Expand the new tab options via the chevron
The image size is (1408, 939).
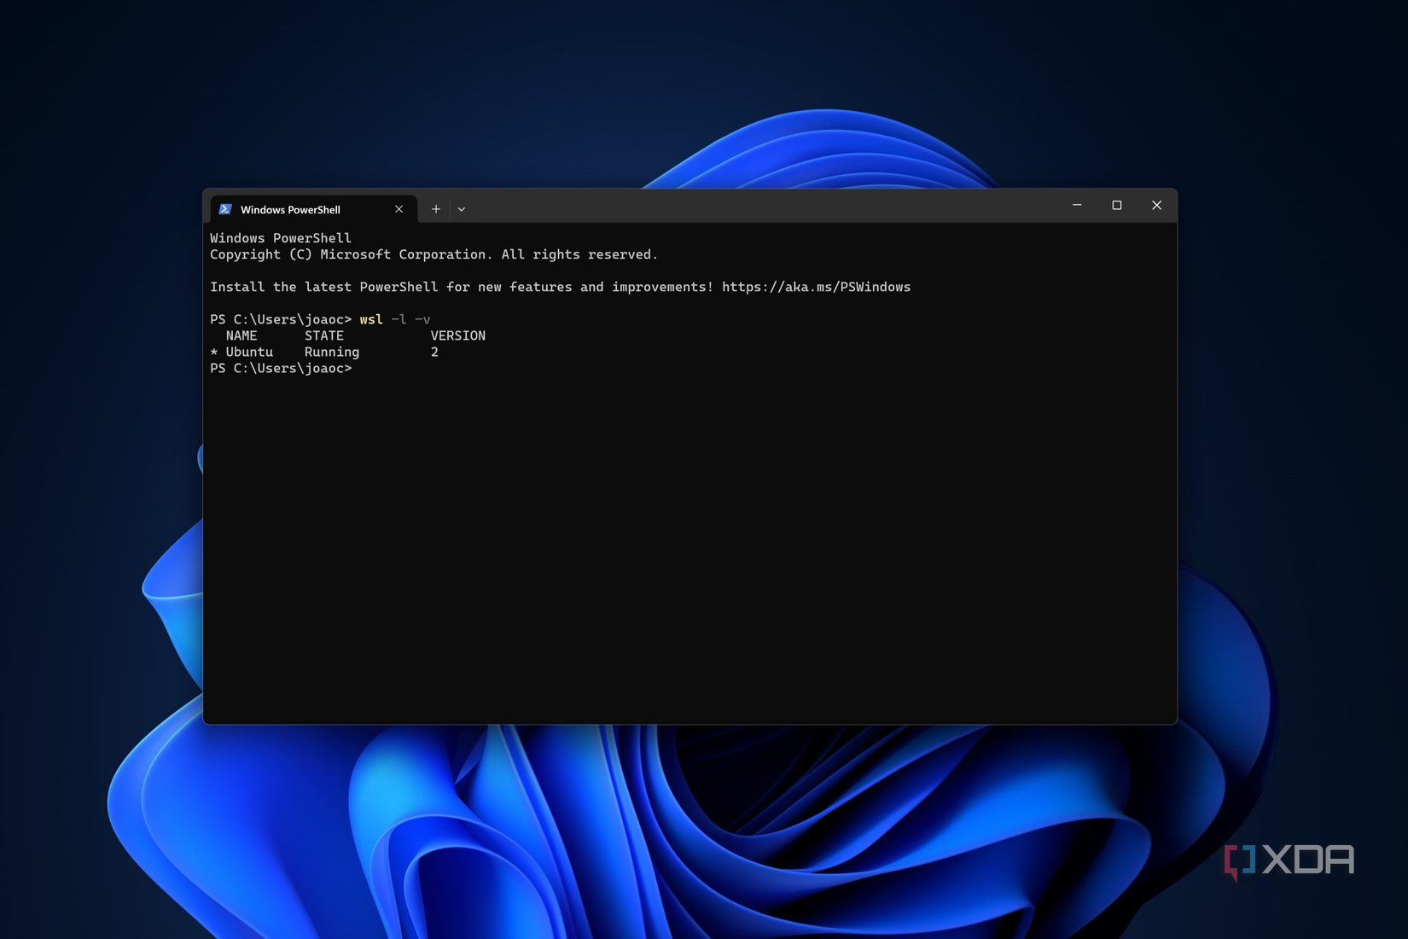462,208
